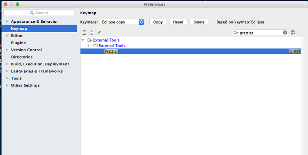308x155 pixels.
Task: Open the Keymaps Eclipse copy dropdown
Action: click(122, 22)
